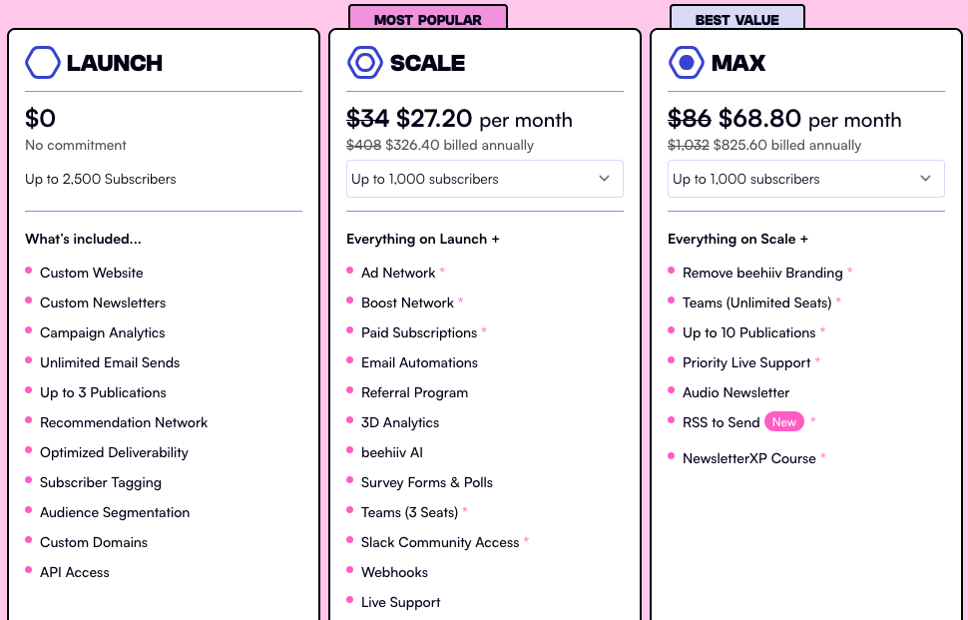Image resolution: width=968 pixels, height=620 pixels.
Task: Click the asterisk after NewsletterXP Course
Action: pos(824,458)
